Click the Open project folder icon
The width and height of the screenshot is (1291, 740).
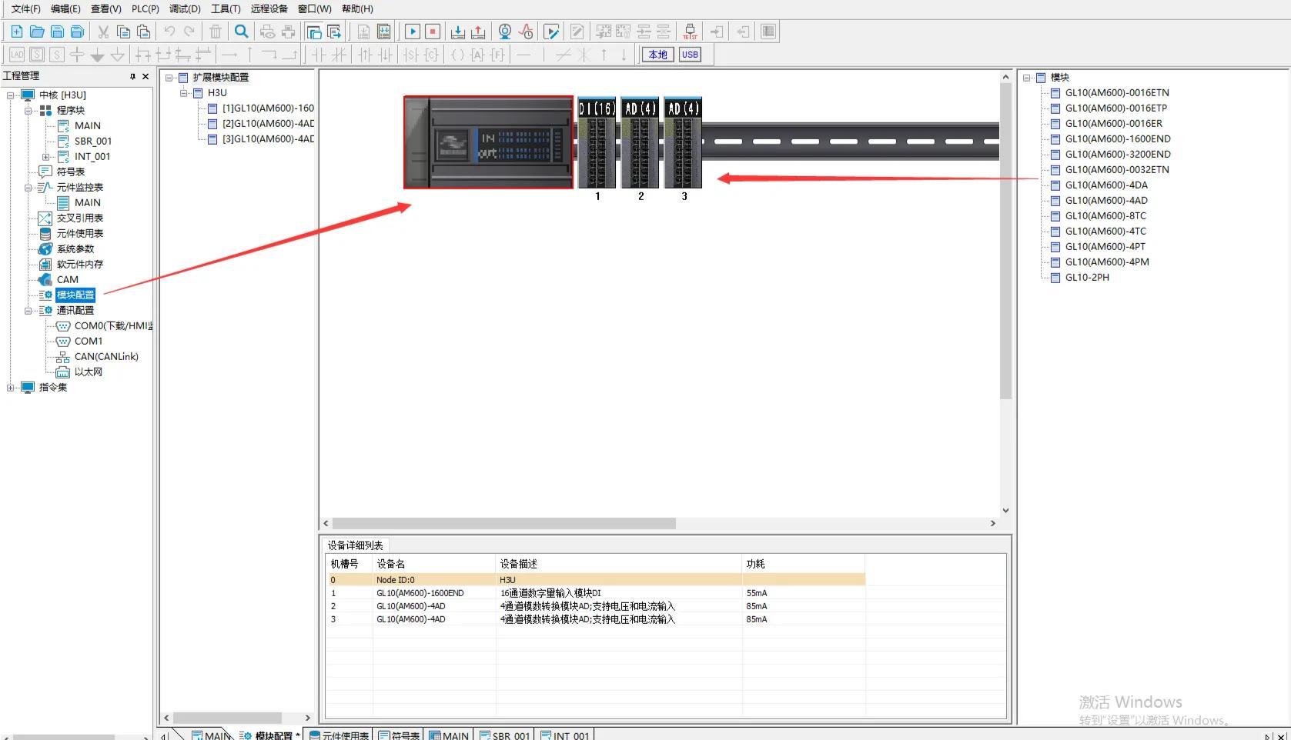click(36, 32)
